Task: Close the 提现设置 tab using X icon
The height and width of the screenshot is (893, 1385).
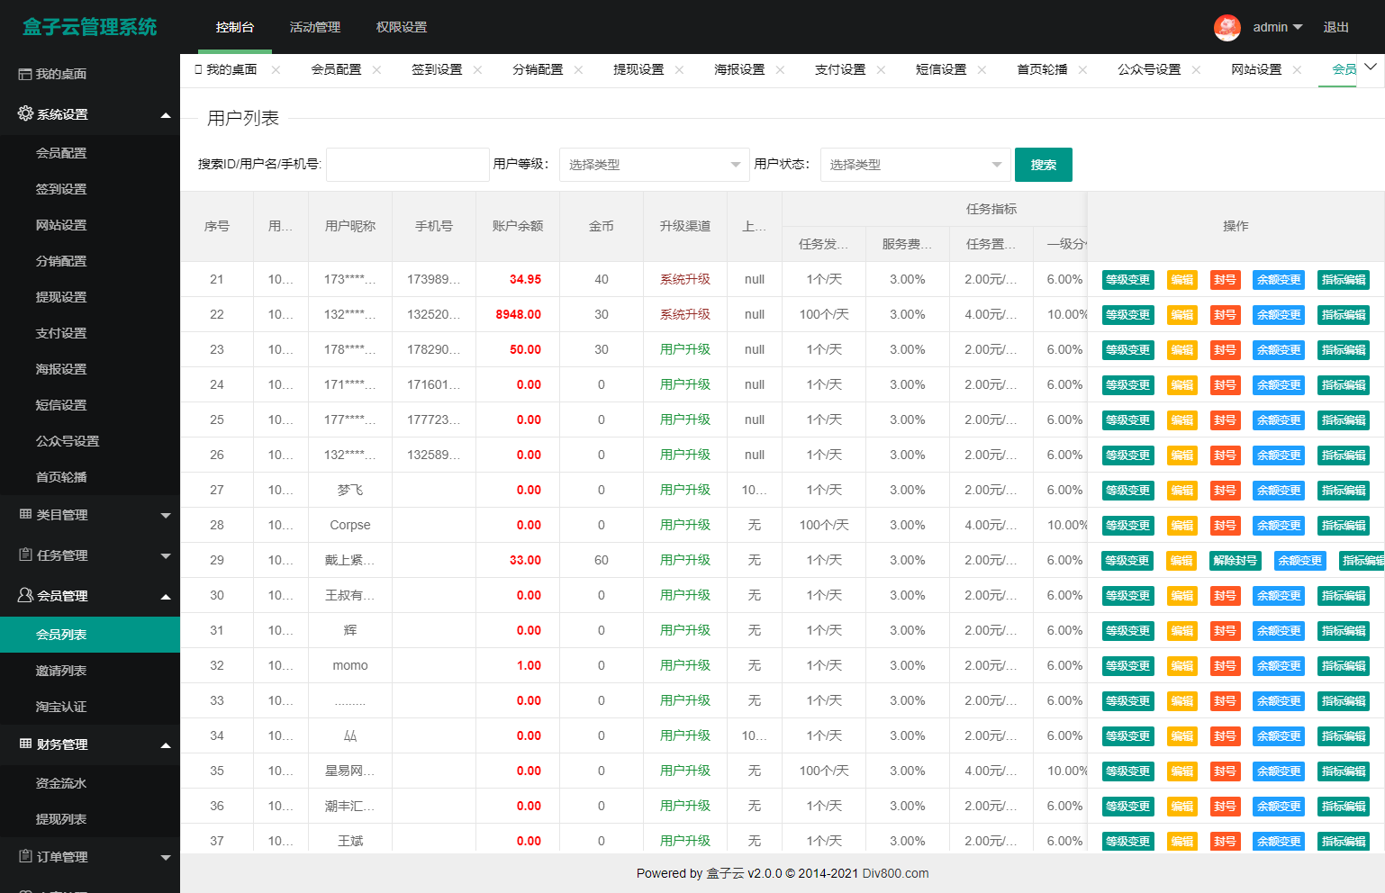Action: coord(679,70)
